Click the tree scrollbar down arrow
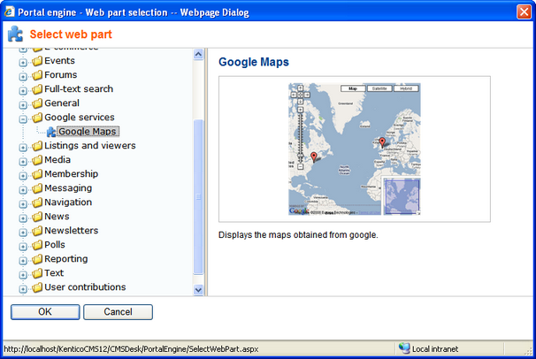This screenshot has height=359, width=536. click(x=198, y=290)
